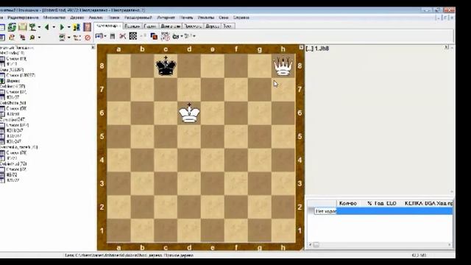Switch to the Тест tab
The image size is (471, 265).
point(227,26)
